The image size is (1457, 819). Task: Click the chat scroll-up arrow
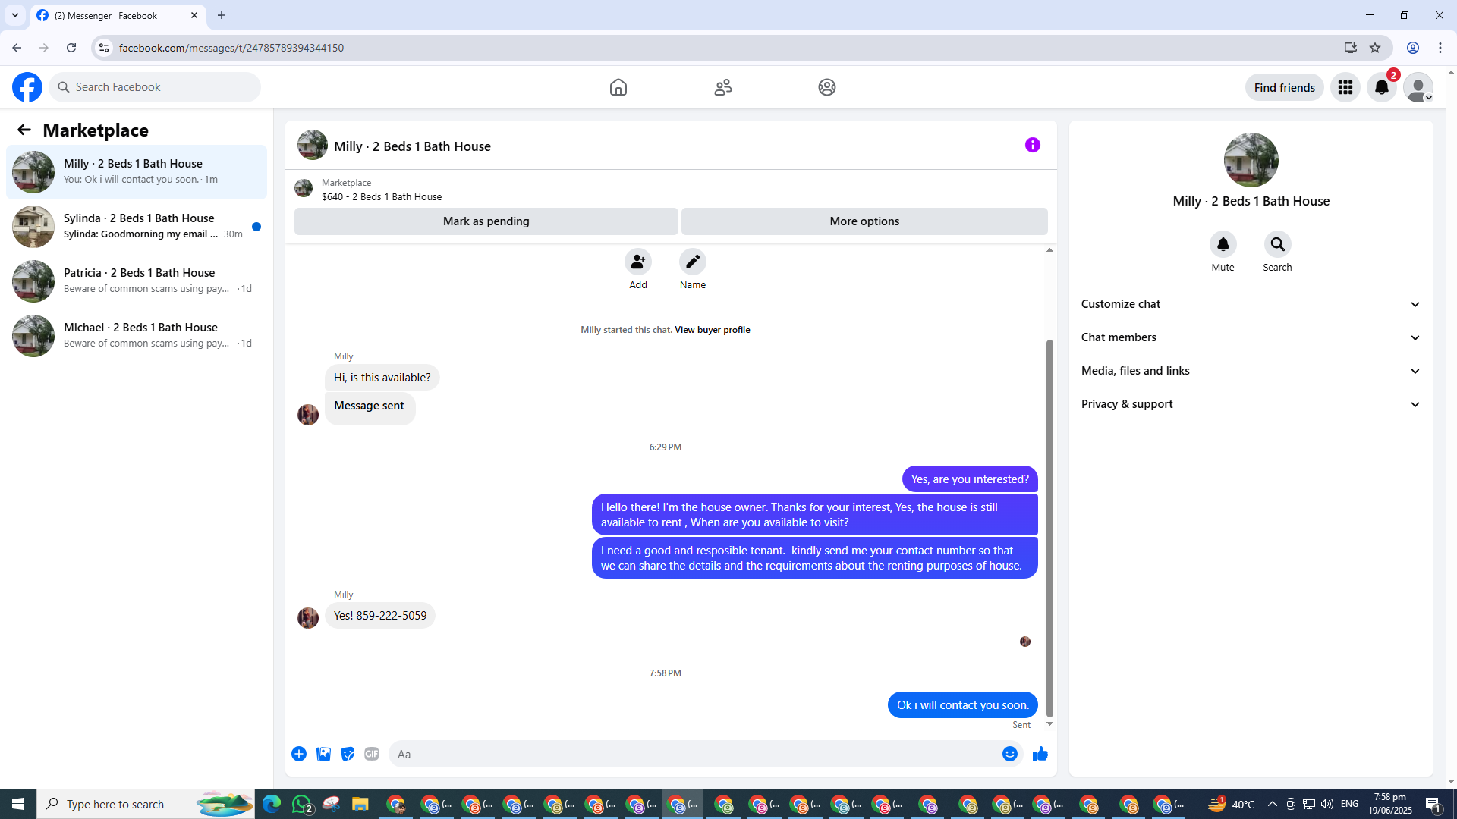point(1050,250)
